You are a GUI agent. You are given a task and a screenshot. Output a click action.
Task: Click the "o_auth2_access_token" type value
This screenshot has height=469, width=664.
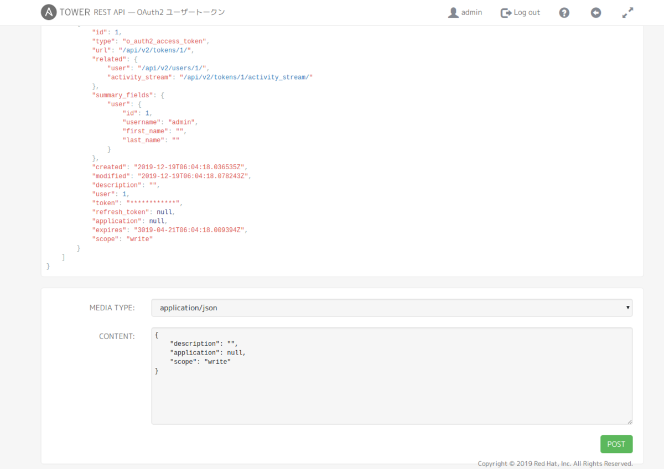(x=164, y=41)
